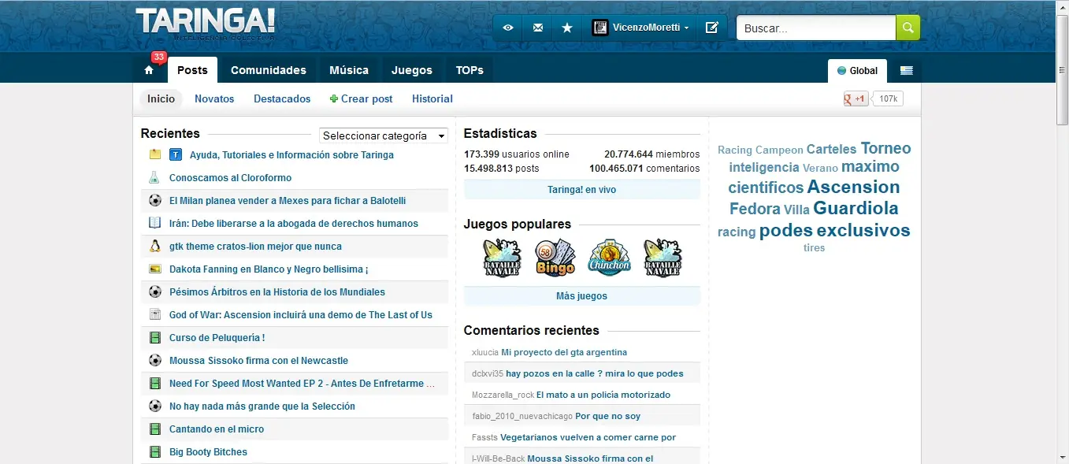Open post Need For Speed Most Wanted EP 2
This screenshot has width=1069, height=464.
tap(302, 383)
